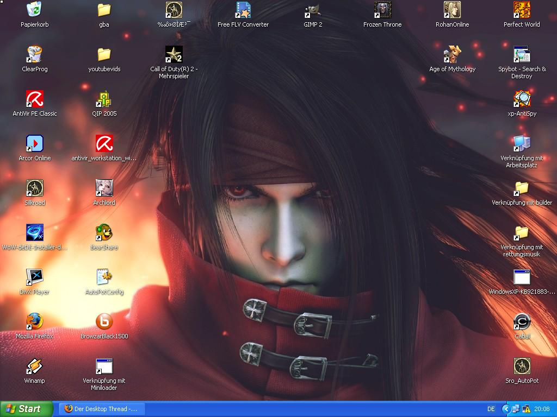Screen dimensions: 557x417
Task: Select the Call of Duty 2 Mehrspieler icon
Action: 174,54
